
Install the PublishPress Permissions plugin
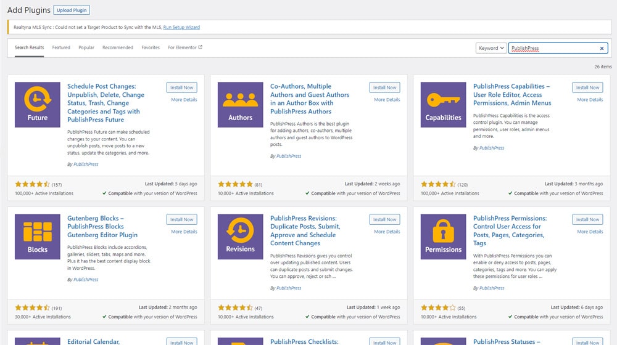pyautogui.click(x=588, y=220)
